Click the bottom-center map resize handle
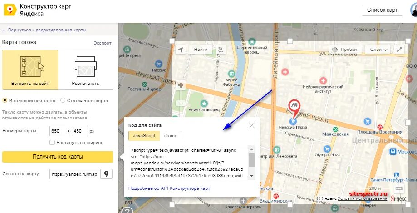Viewport: 417px width, 213px height. [x=290, y=204]
